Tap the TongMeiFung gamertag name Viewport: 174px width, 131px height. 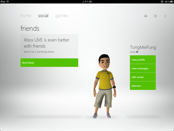click(x=143, y=47)
